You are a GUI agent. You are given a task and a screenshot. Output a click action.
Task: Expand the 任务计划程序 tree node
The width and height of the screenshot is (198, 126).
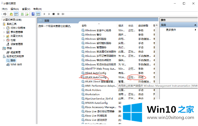coord(4,28)
